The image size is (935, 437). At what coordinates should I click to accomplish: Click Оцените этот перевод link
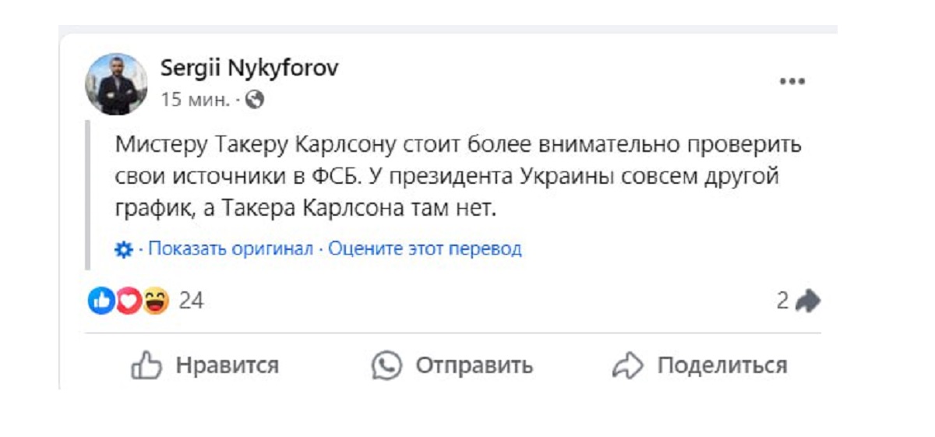point(425,249)
